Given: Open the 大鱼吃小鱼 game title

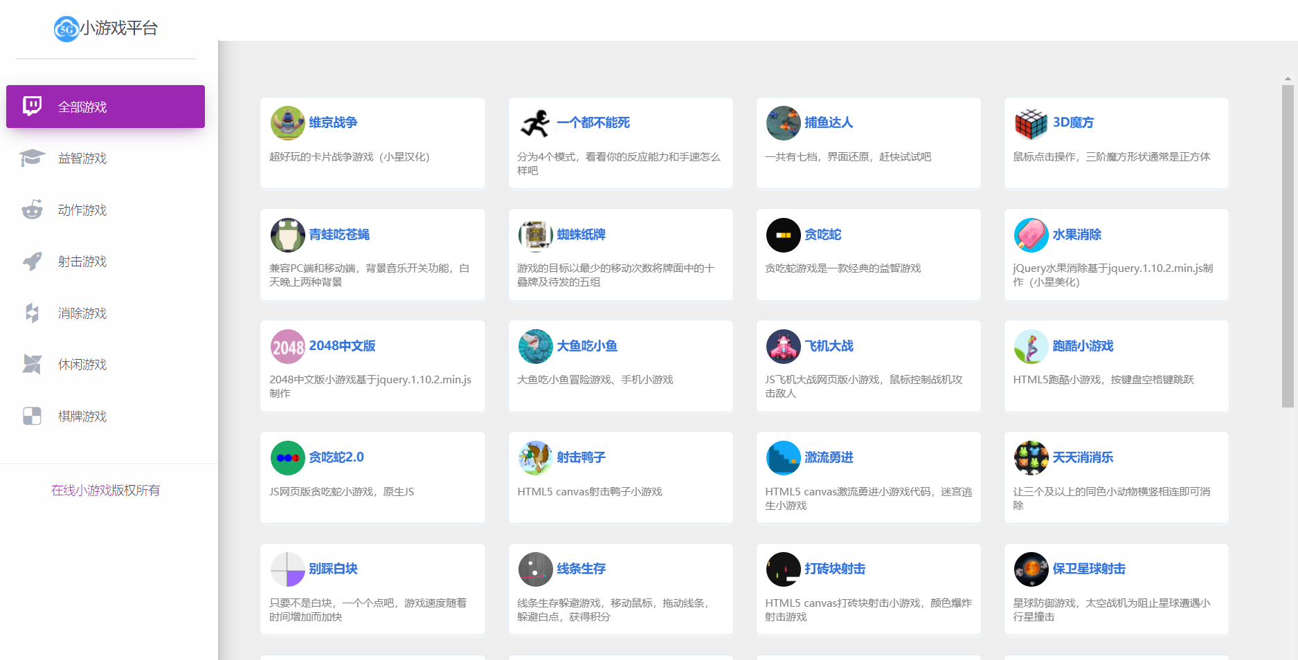Looking at the screenshot, I should (x=587, y=346).
